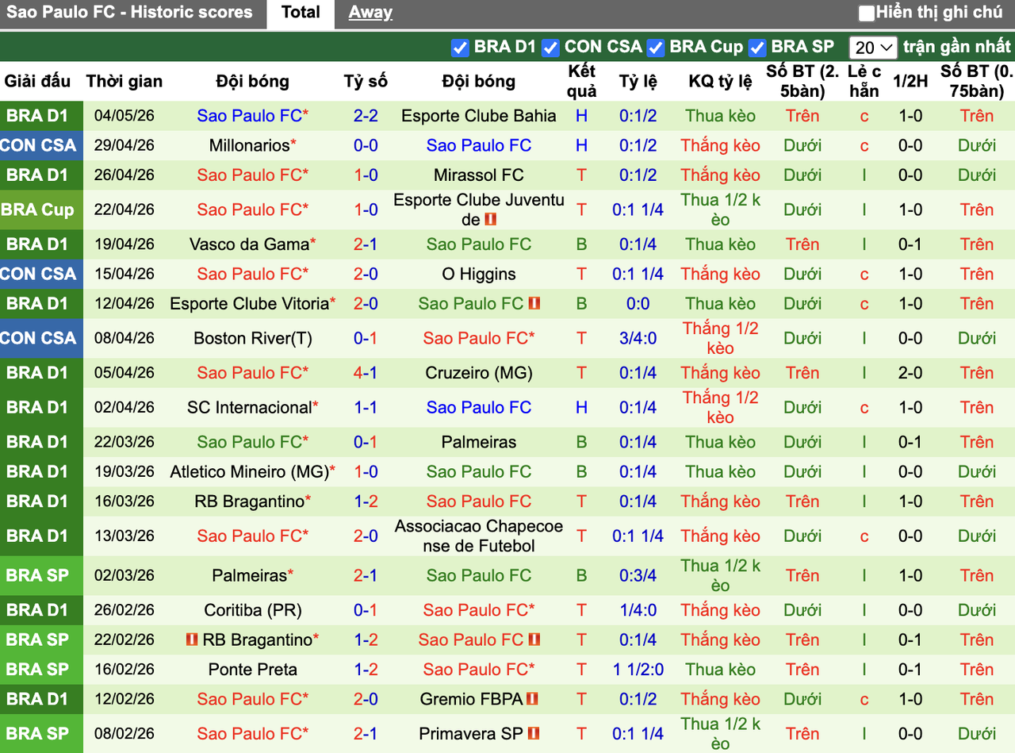Click the 0:0 odds in Esporte Clube Vitoria row
1015x753 pixels.
coord(638,304)
